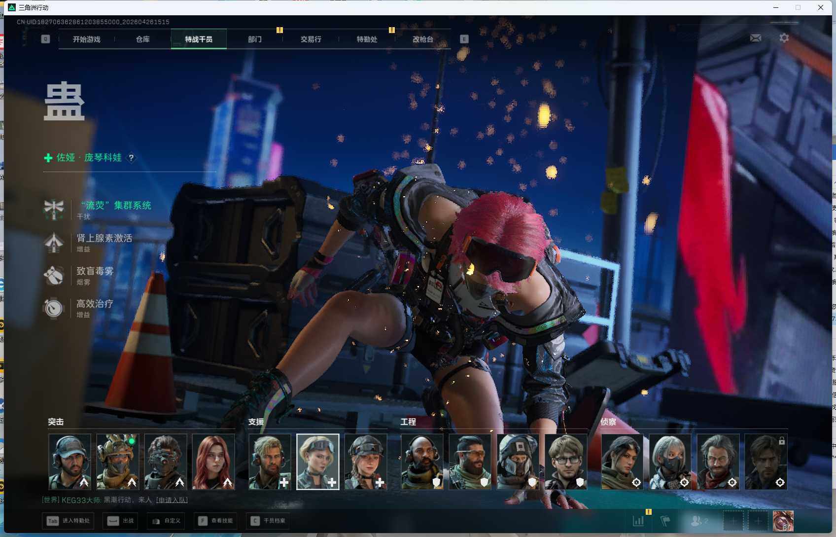Click the world chat message from KEG33大师

coord(115,500)
